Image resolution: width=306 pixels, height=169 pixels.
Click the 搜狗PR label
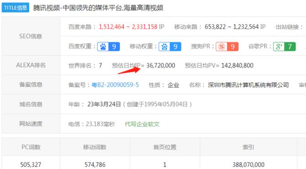pos(202,46)
